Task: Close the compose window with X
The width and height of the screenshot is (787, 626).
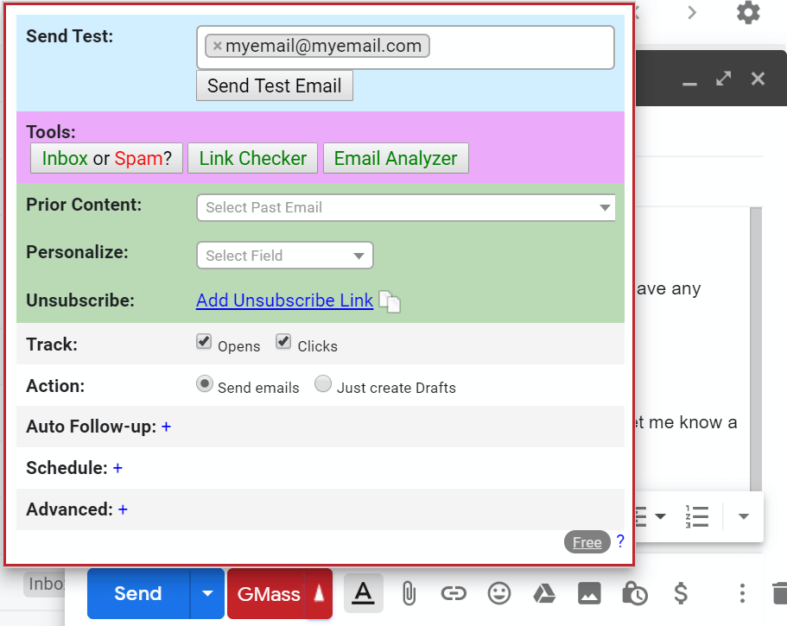Action: (x=758, y=79)
